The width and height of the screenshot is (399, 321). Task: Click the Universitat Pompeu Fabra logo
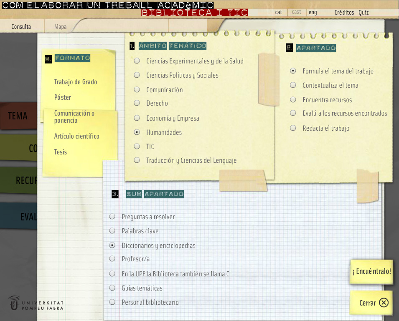36,303
